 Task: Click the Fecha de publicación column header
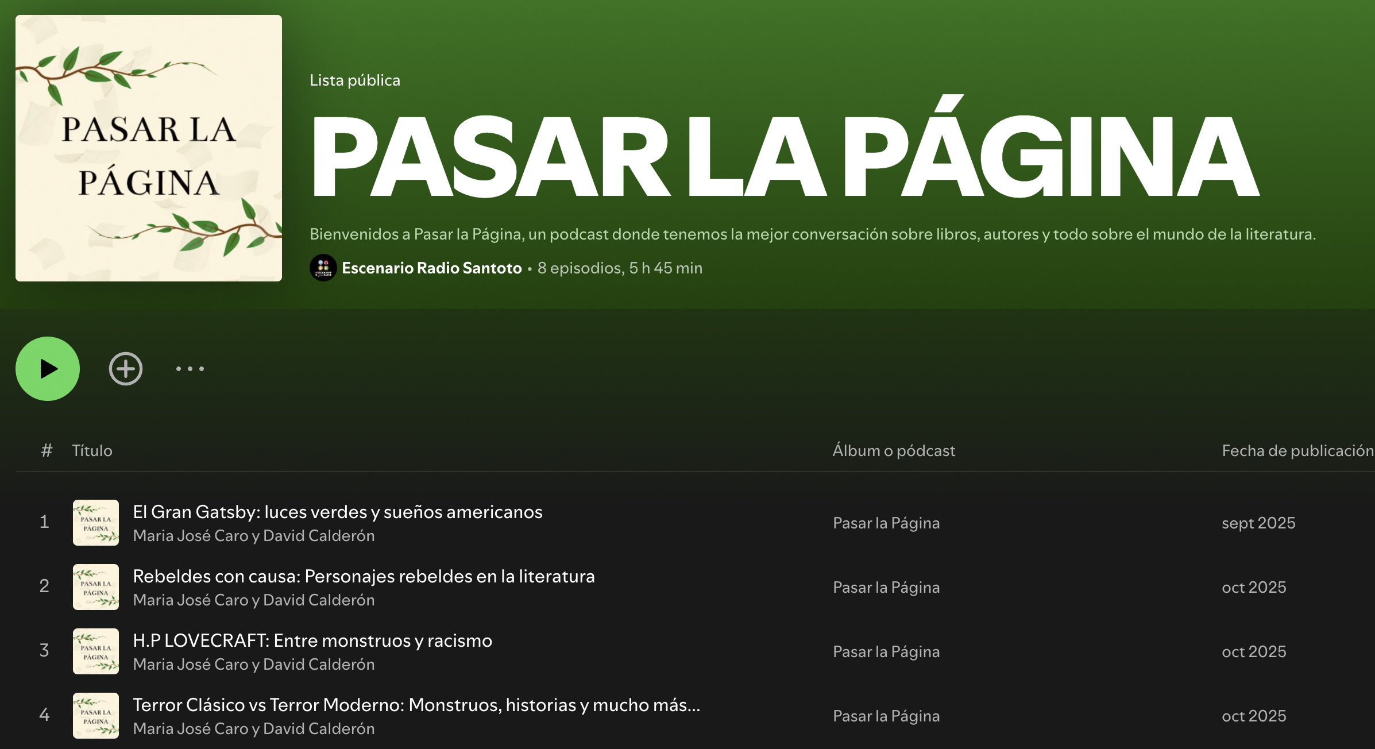[x=1297, y=451]
